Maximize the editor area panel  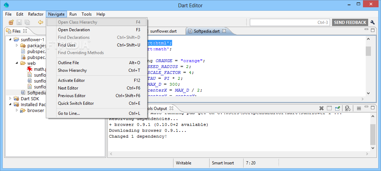click(372, 30)
